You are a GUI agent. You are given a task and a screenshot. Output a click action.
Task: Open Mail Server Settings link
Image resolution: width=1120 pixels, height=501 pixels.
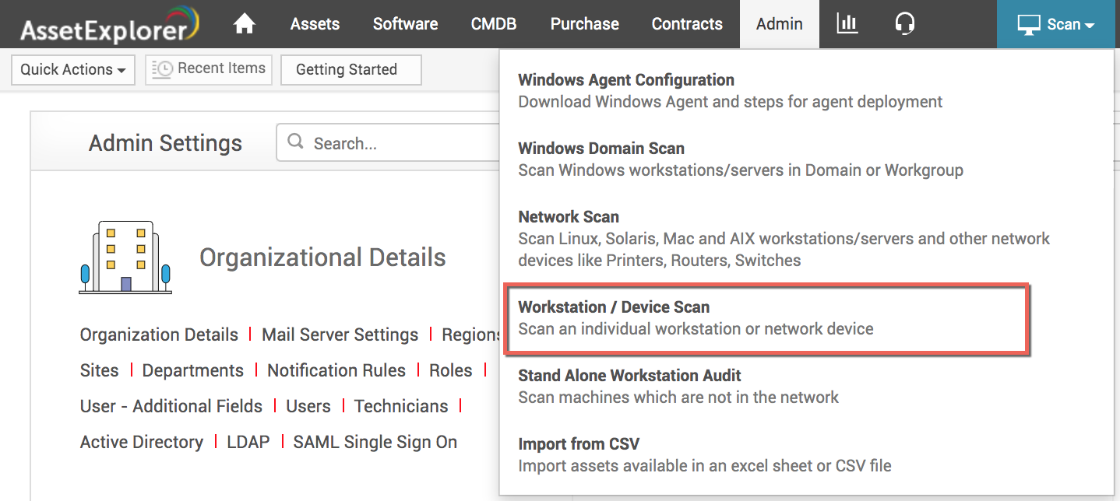pyautogui.click(x=340, y=334)
